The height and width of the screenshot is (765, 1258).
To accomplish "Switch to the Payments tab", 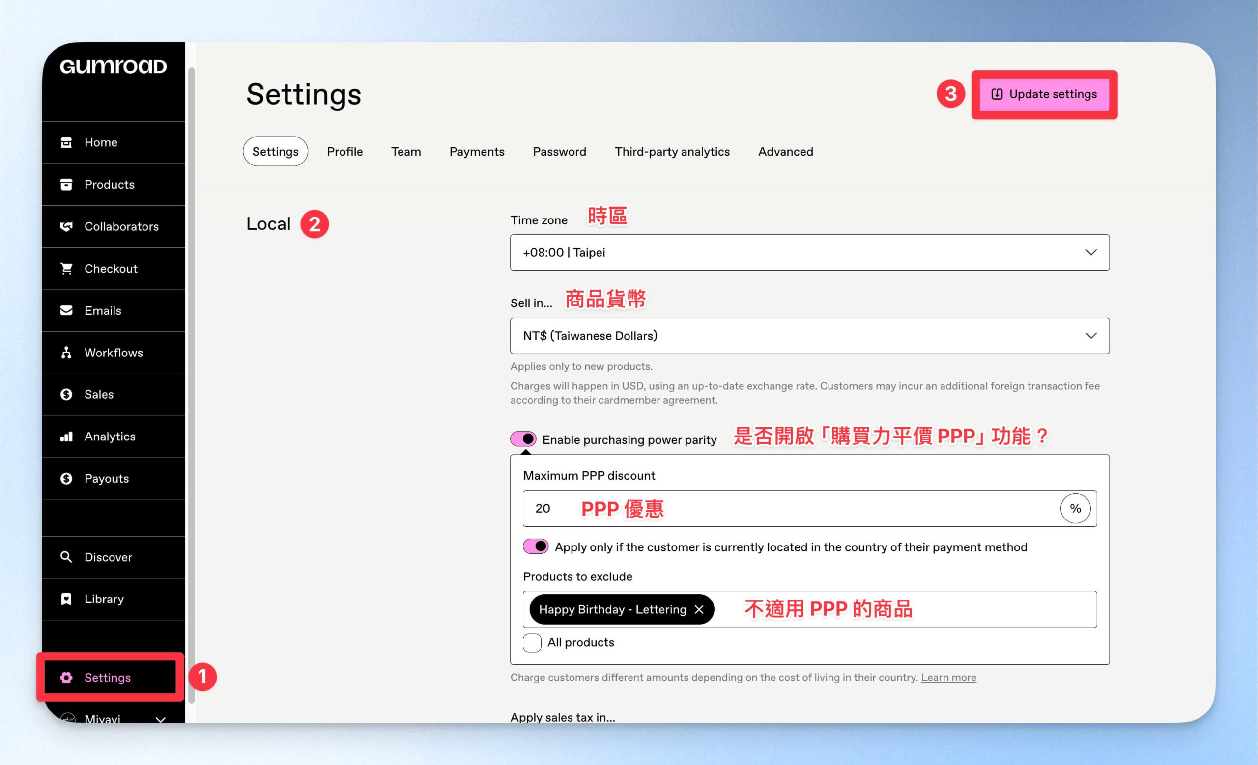I will [x=476, y=151].
